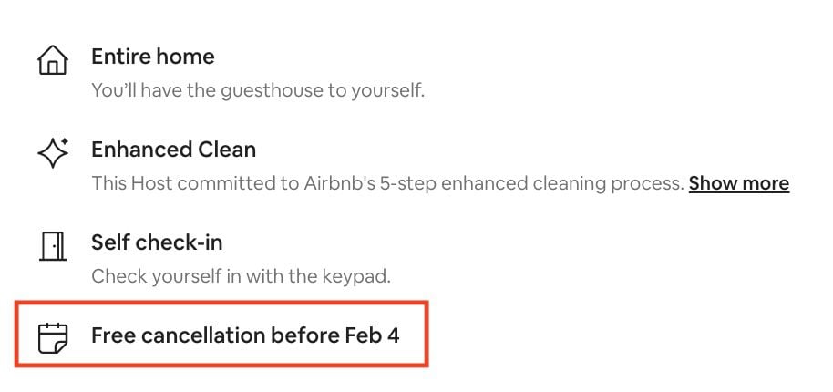The width and height of the screenshot is (833, 392).
Task: Select the Enhanced Clean heading
Action: tap(174, 150)
